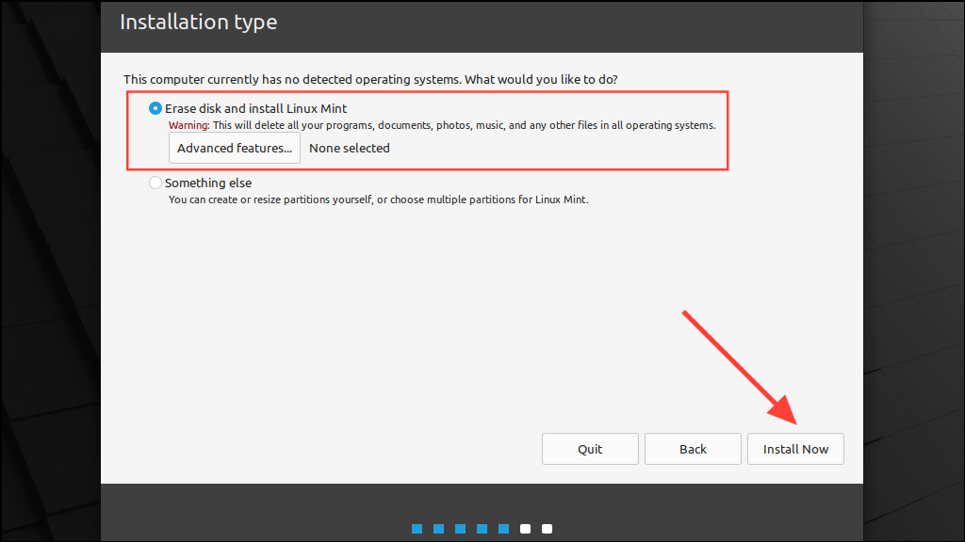Click Install Now to begin installation

[x=795, y=449]
